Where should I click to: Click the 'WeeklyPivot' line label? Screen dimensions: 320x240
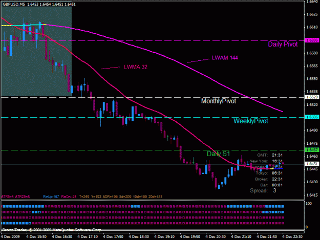click(x=250, y=121)
